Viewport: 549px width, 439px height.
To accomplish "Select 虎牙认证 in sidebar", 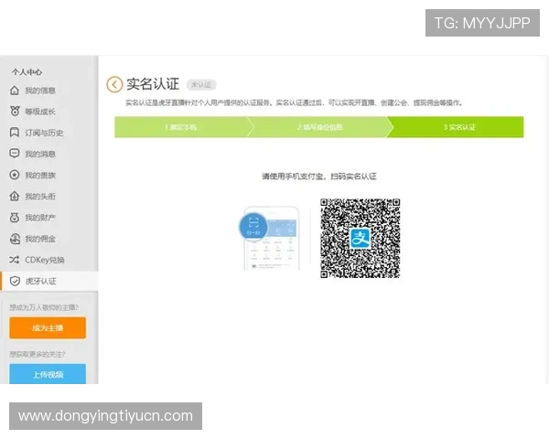I will click(49, 281).
